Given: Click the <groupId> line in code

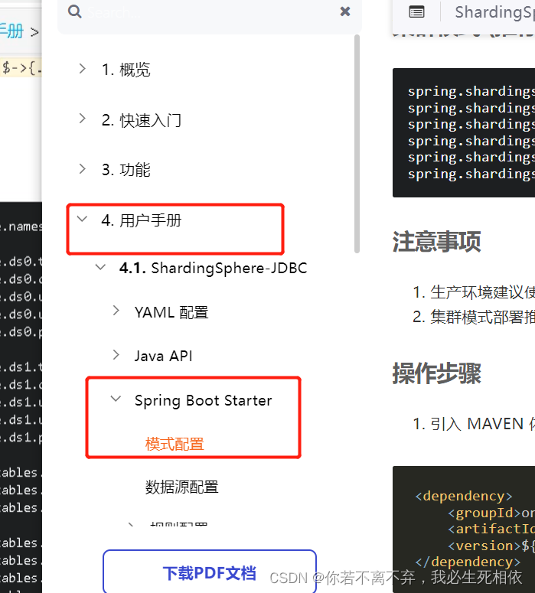Looking at the screenshot, I should [491, 513].
